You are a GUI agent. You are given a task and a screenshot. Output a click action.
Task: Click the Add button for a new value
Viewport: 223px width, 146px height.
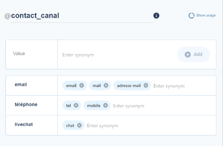tap(194, 54)
